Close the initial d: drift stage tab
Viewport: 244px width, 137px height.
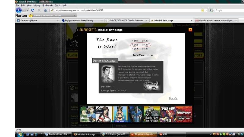click(191, 20)
